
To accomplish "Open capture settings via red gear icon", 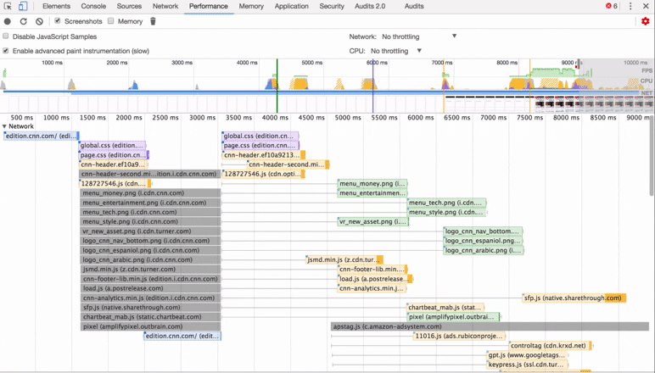I will point(646,21).
